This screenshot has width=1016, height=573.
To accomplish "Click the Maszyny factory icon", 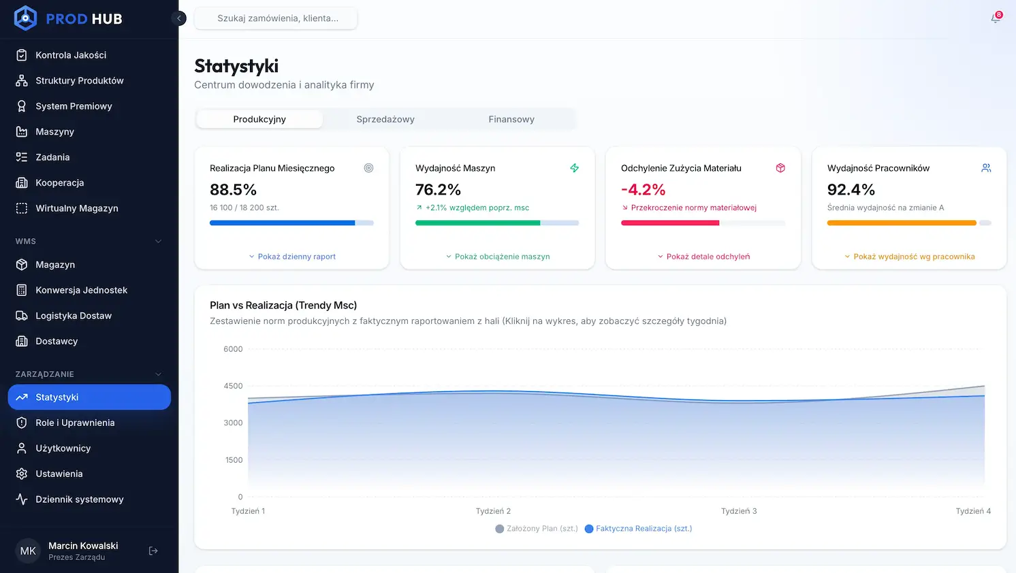I will tap(22, 131).
